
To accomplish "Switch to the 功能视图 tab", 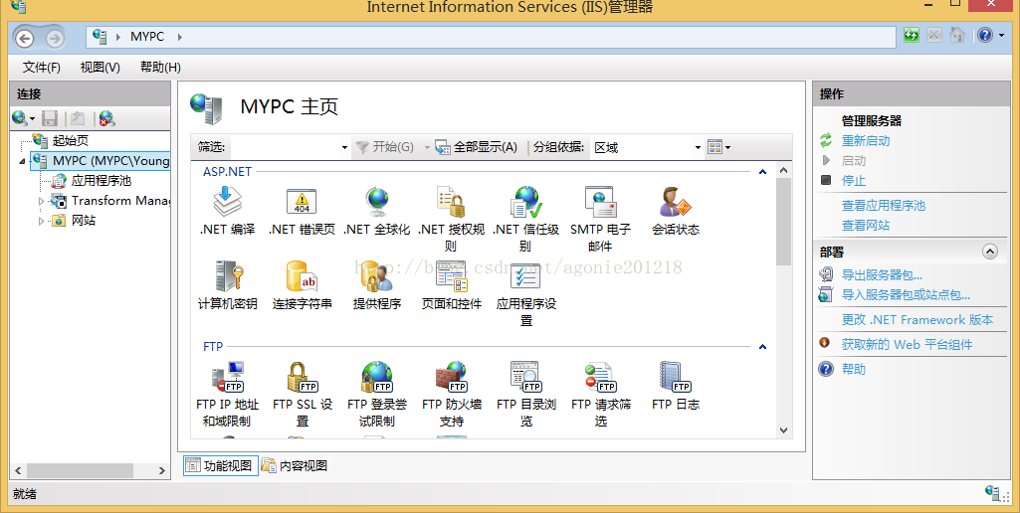I will click(221, 465).
